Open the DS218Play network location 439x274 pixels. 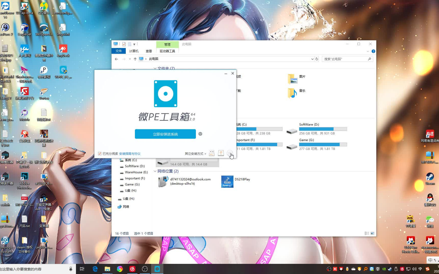(236, 181)
